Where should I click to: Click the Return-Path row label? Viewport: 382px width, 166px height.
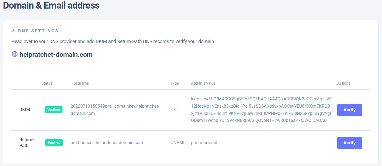tap(26, 142)
